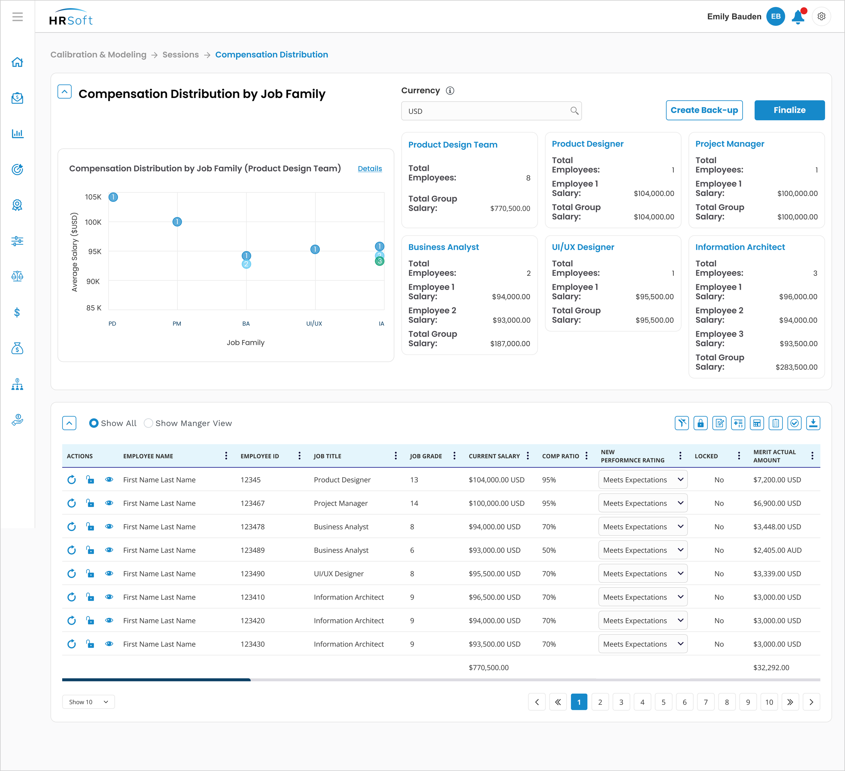Open Home from the left sidebar

(17, 62)
